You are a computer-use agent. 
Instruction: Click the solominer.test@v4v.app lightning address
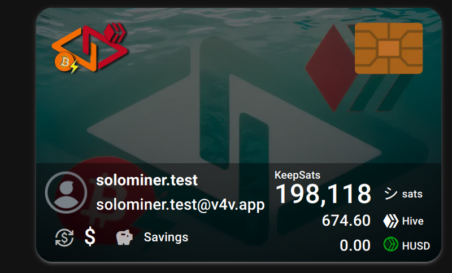[180, 205]
